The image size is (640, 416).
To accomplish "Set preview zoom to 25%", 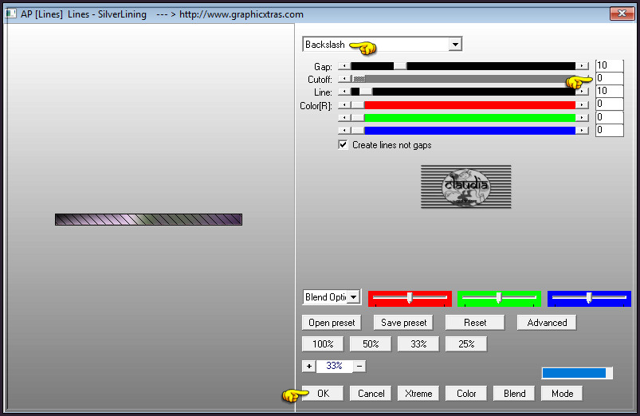I will pos(466,343).
